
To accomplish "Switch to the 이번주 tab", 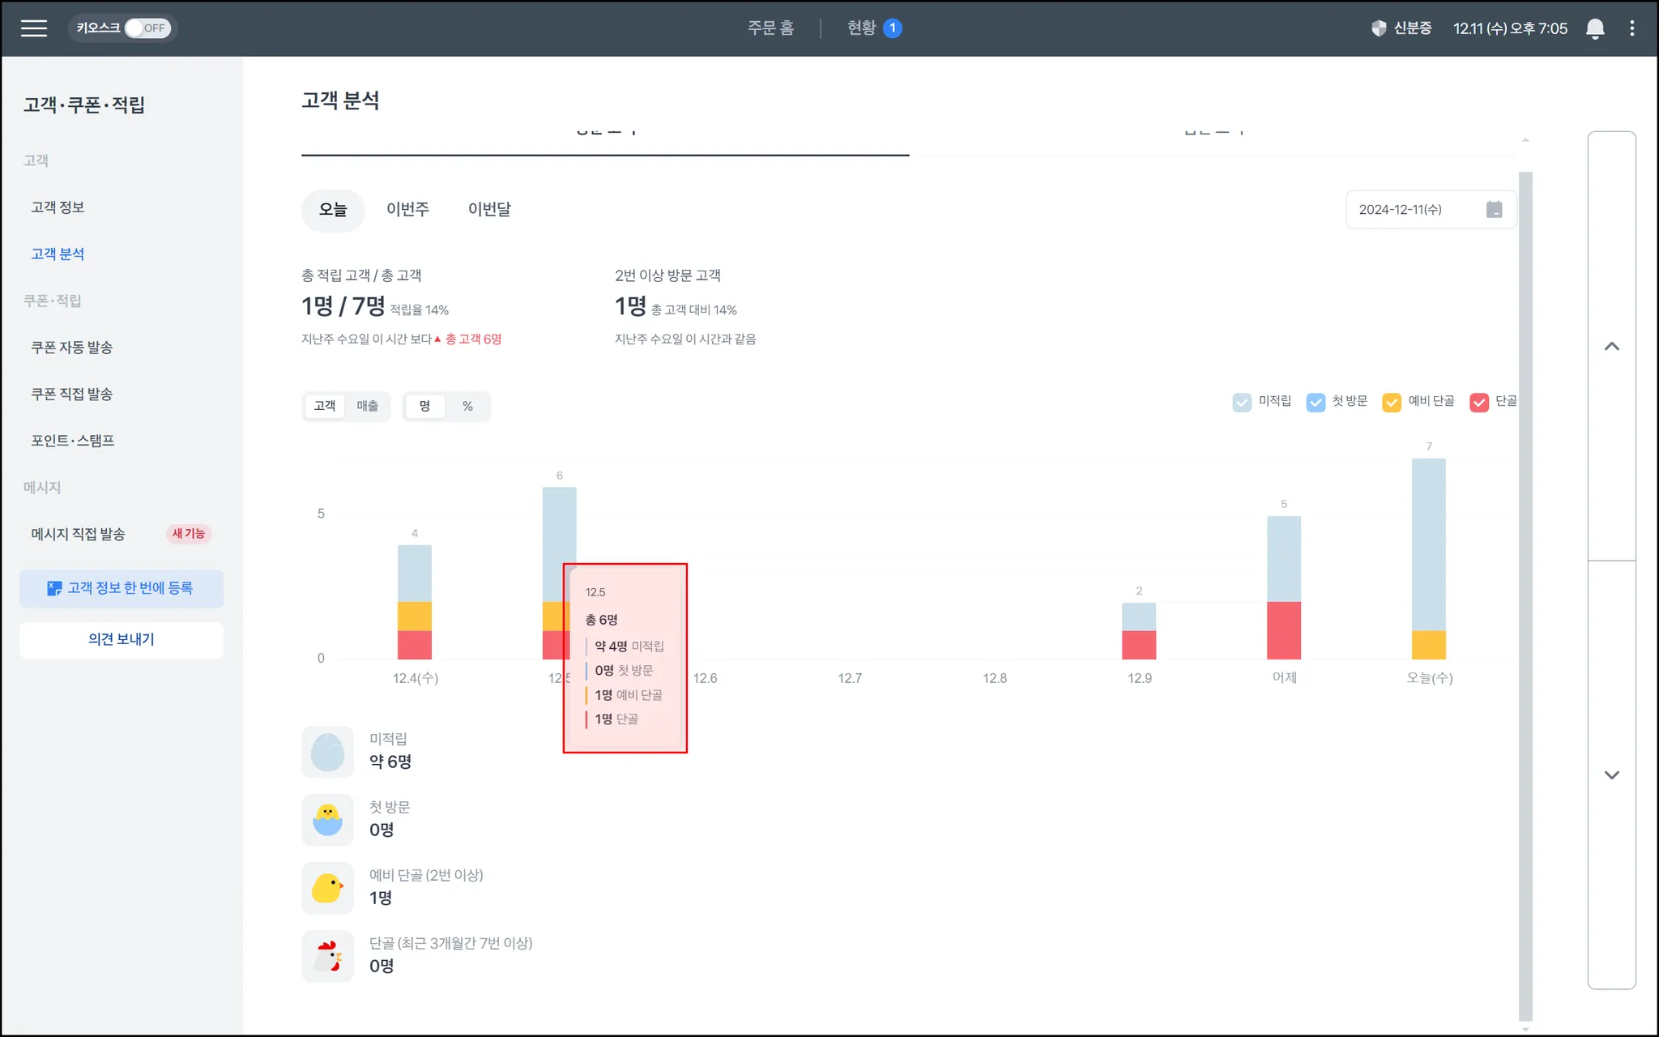I will (407, 210).
